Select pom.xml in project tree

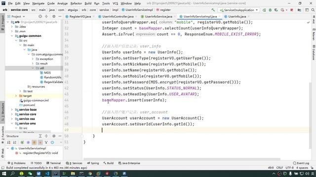point(29,105)
